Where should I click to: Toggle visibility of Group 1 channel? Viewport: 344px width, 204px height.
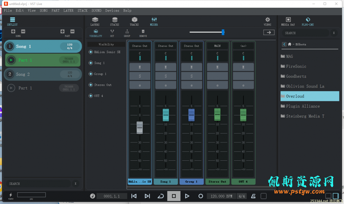coord(91,74)
